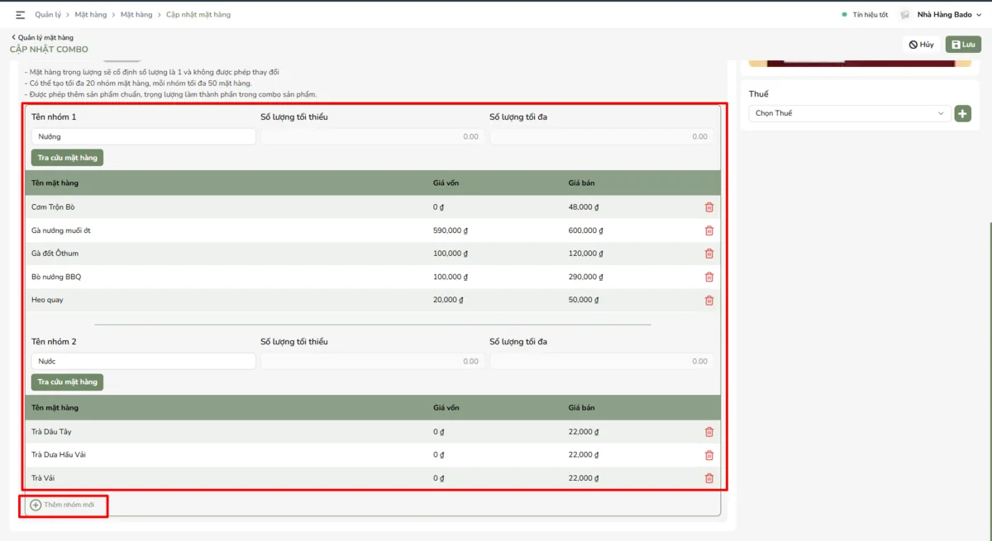The image size is (992, 541).
Task: Select the Trà Dưa Hấu Vải item name
Action: tap(59, 455)
